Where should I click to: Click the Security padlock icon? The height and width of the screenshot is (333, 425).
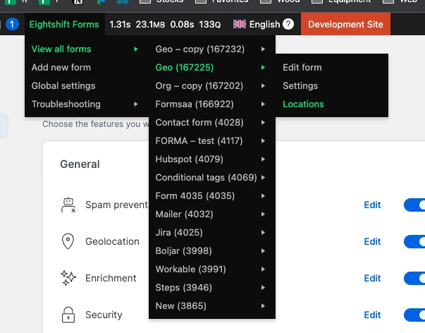click(x=68, y=315)
